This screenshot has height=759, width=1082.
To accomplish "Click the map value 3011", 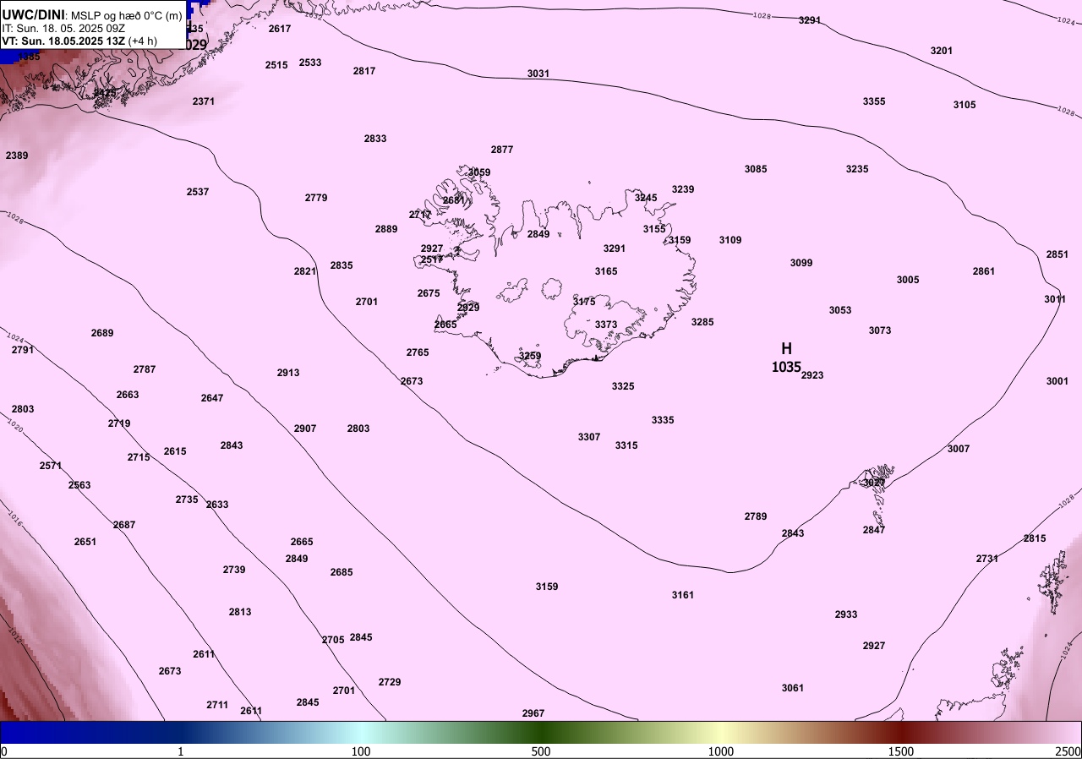I will pyautogui.click(x=1055, y=299).
